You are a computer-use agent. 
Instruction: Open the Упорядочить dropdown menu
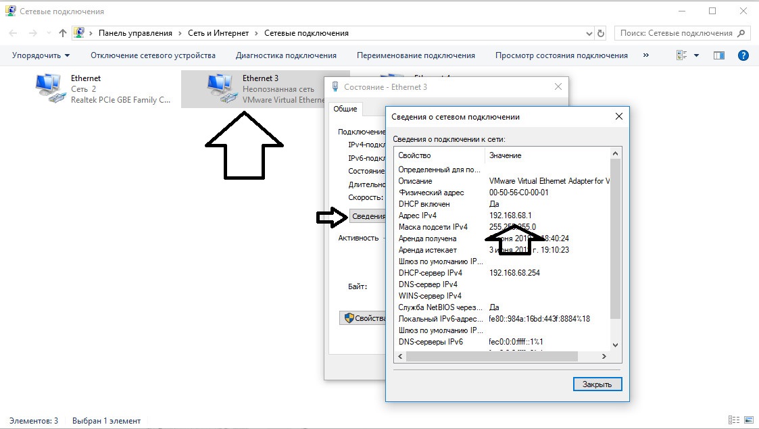click(41, 55)
